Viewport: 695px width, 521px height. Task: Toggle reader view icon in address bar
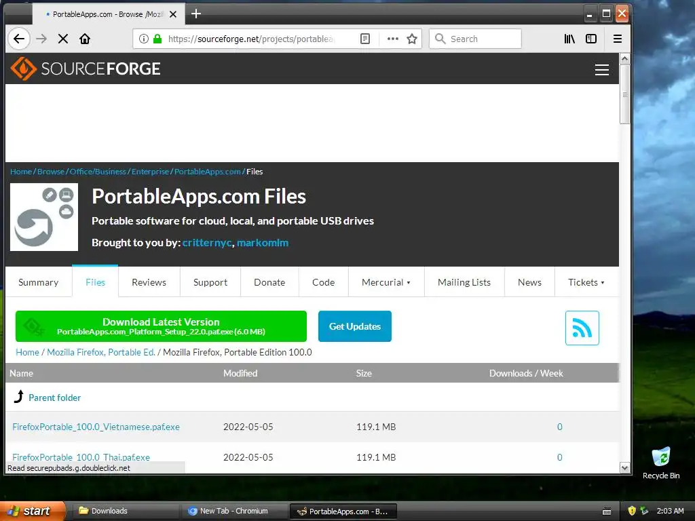click(364, 39)
